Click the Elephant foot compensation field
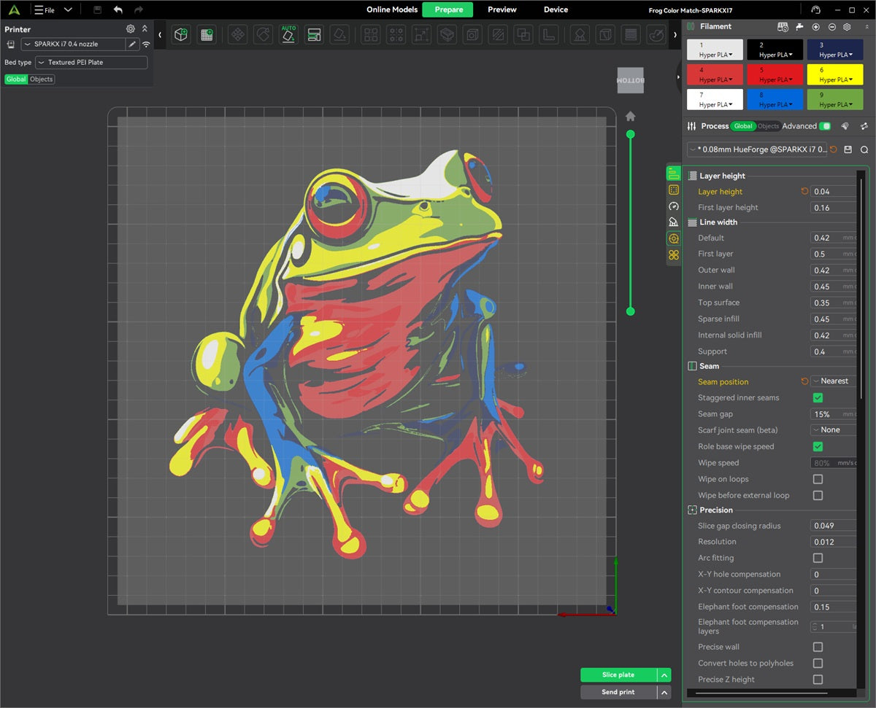This screenshot has height=708, width=876. pos(834,607)
